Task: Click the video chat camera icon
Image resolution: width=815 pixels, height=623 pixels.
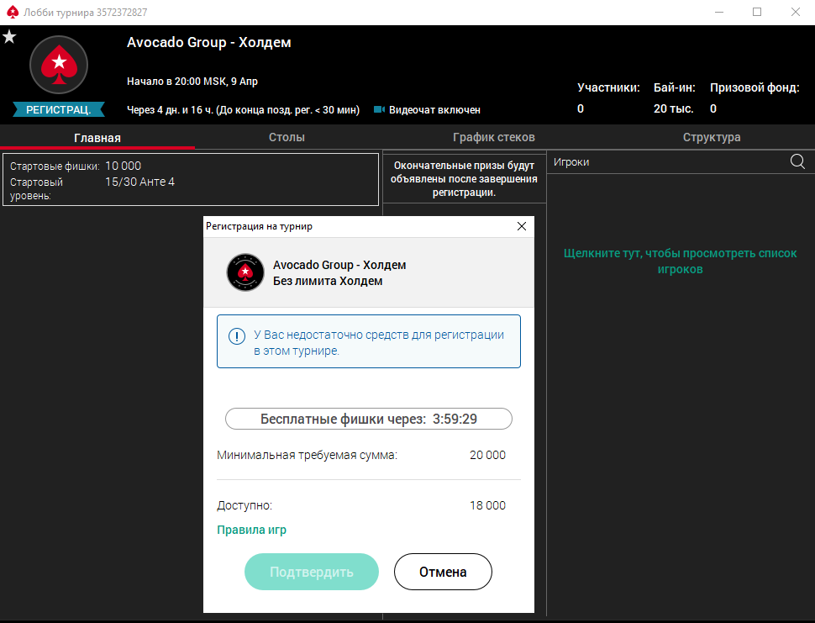Action: [380, 110]
